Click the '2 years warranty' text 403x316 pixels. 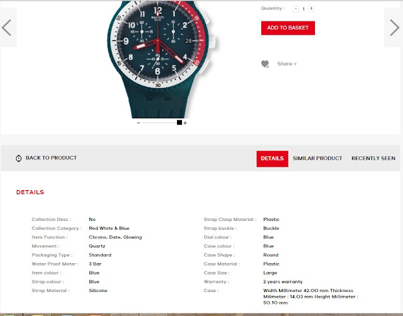[x=283, y=281]
